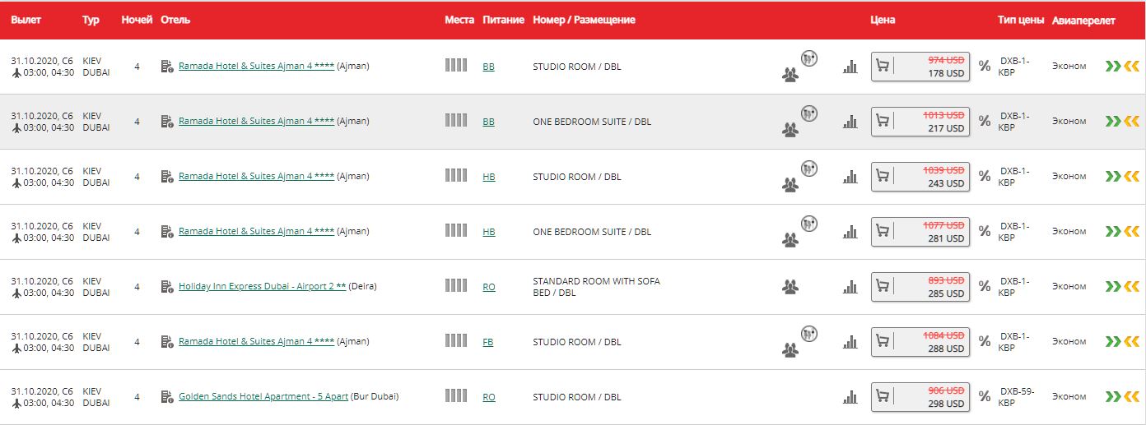Click the green forward arrows in 281 USD row

point(1112,232)
